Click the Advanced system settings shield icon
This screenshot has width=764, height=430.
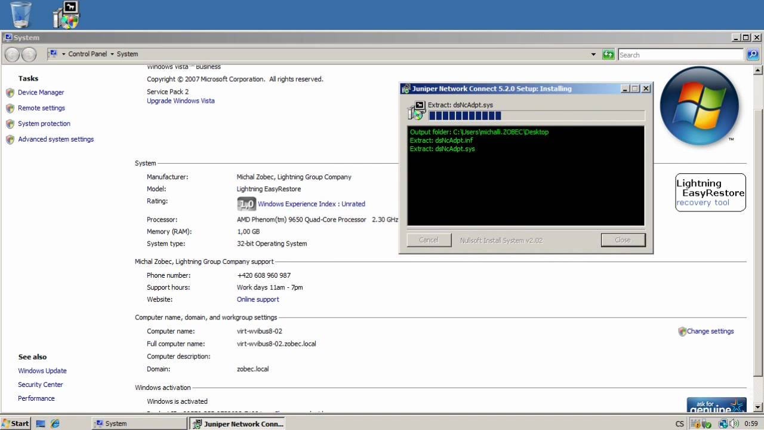(x=10, y=139)
